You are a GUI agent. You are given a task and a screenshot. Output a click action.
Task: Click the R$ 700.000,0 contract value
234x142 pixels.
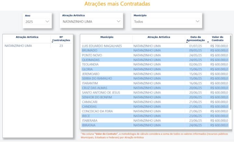[219, 46]
